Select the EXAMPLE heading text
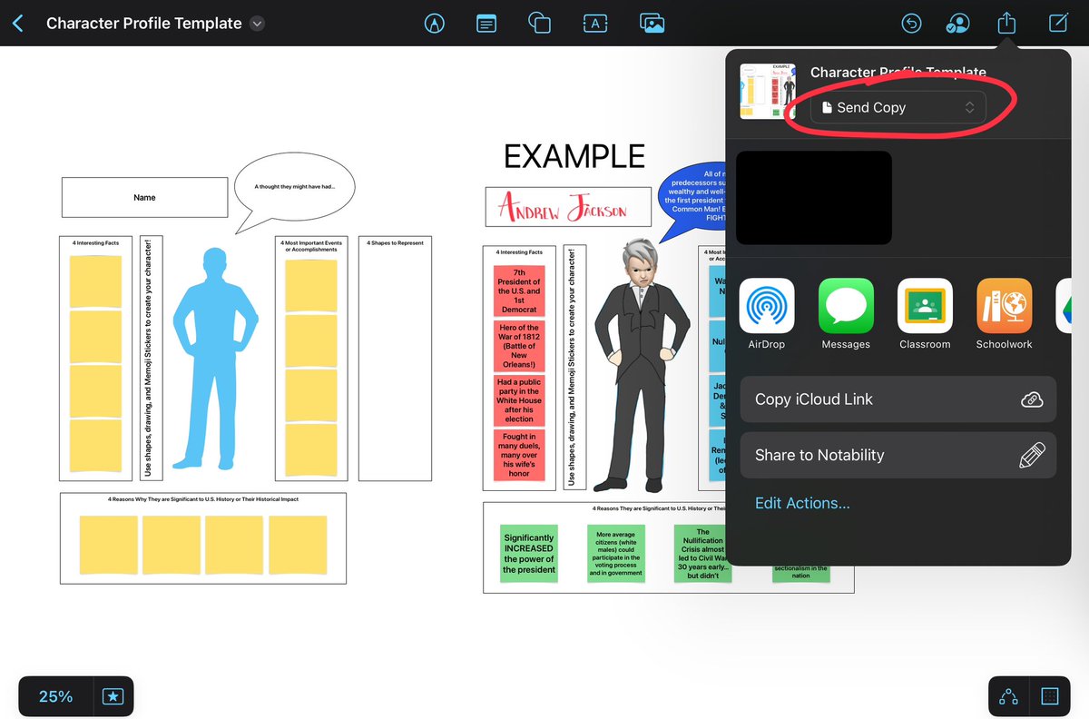Screen dimensions: 1089x719 574,156
